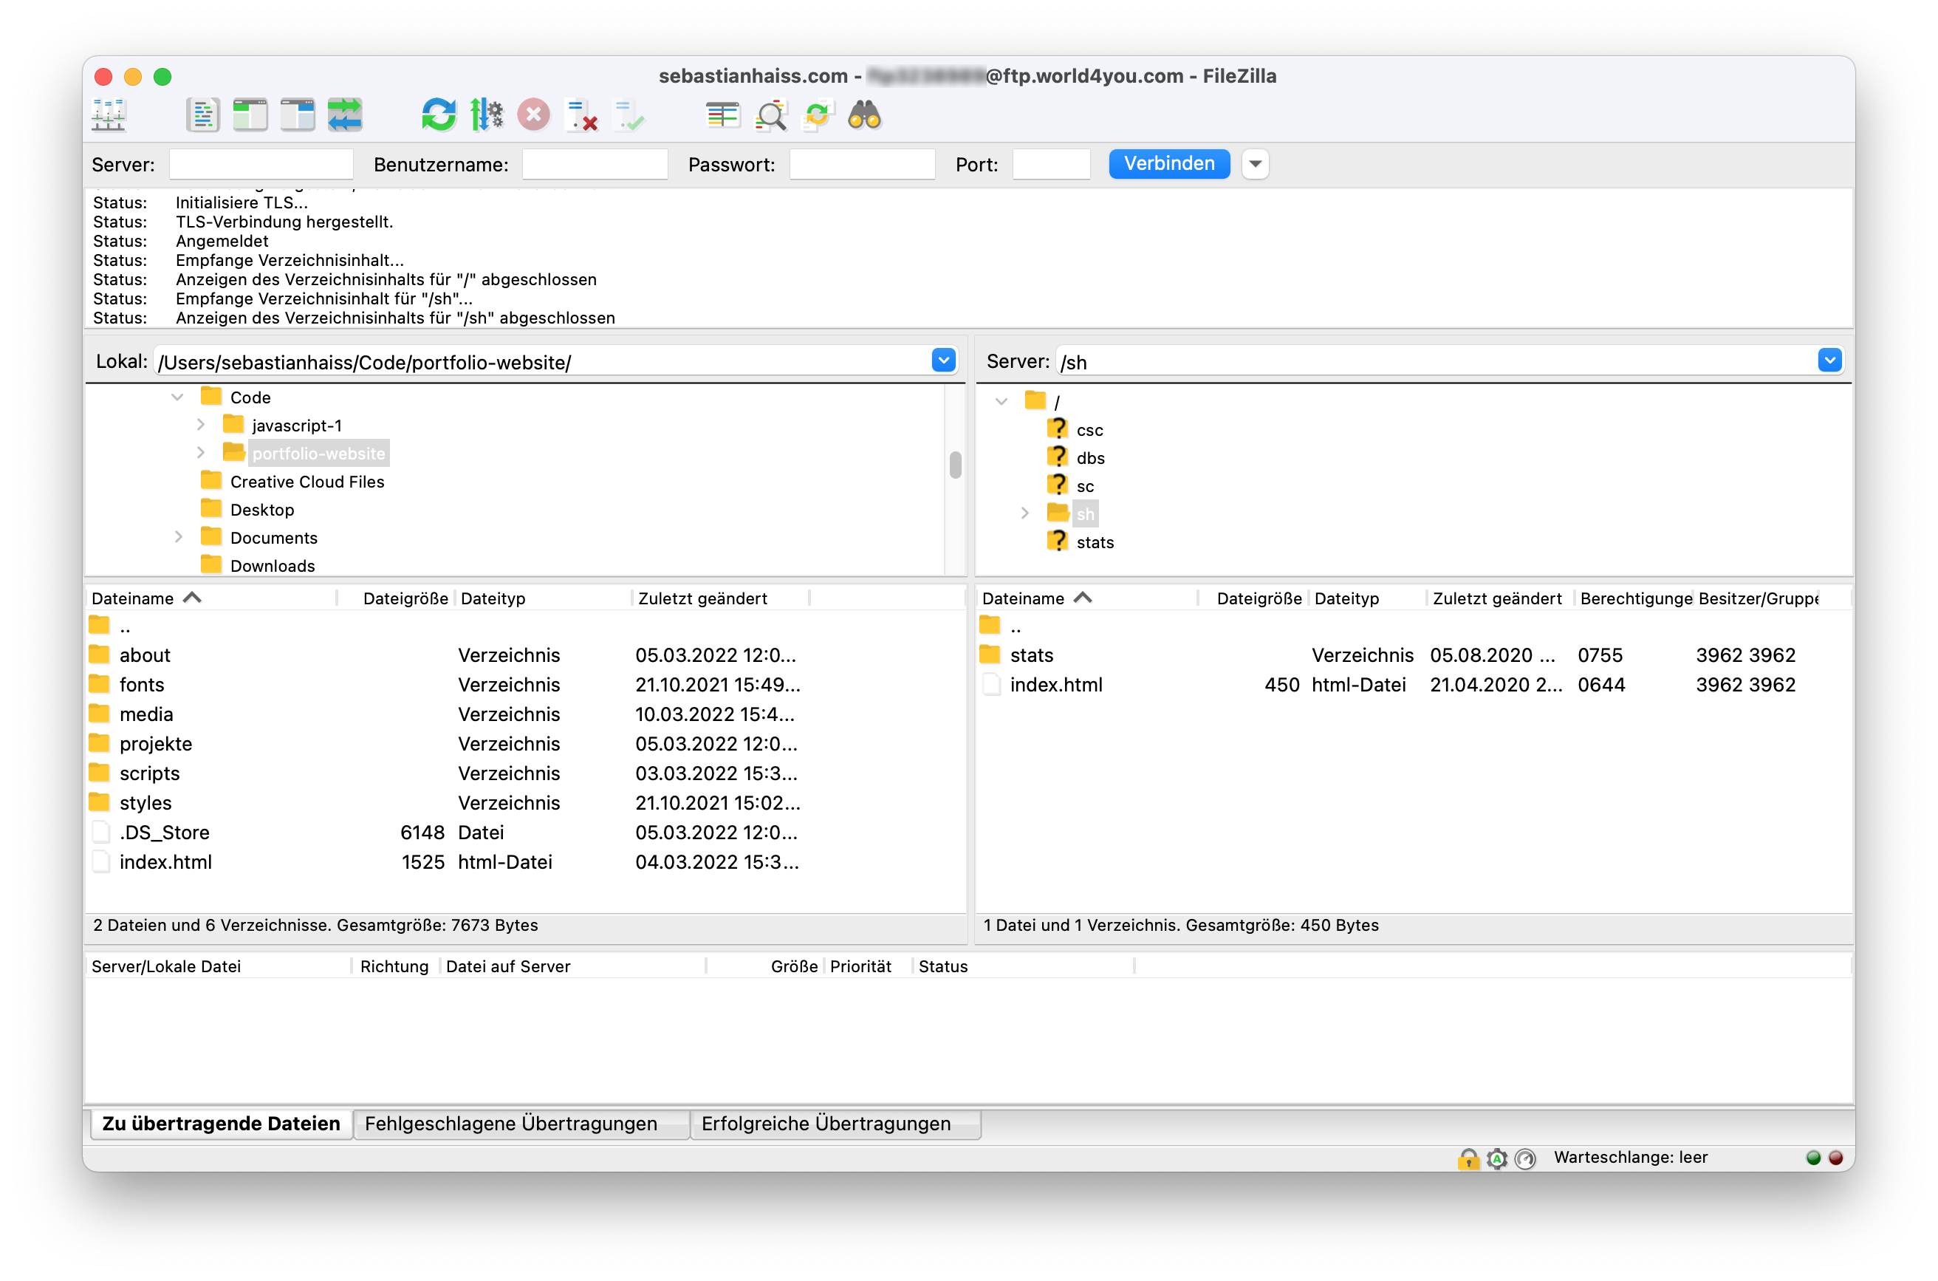
Task: Click the red activity indicator light
Action: coord(1835,1158)
